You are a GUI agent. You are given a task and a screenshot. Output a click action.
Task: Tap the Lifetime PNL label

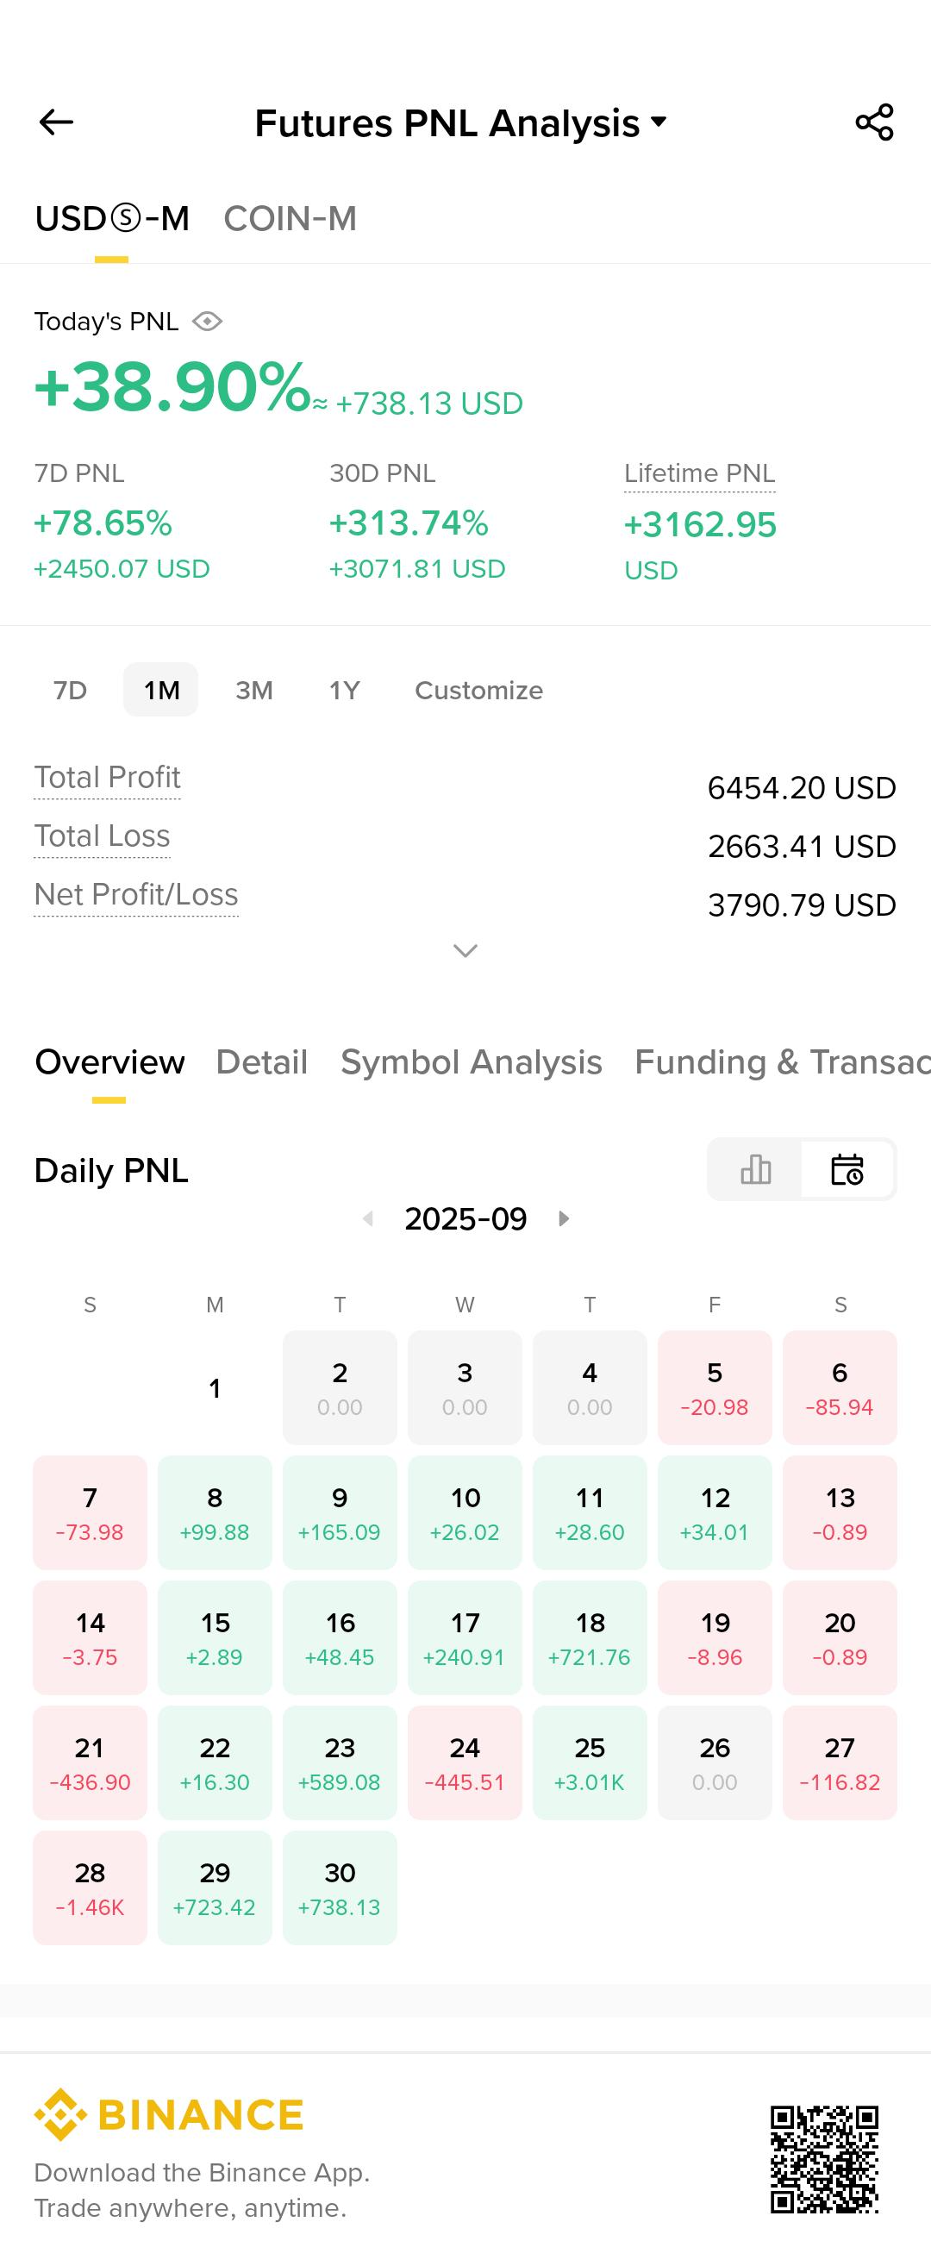pyautogui.click(x=699, y=473)
